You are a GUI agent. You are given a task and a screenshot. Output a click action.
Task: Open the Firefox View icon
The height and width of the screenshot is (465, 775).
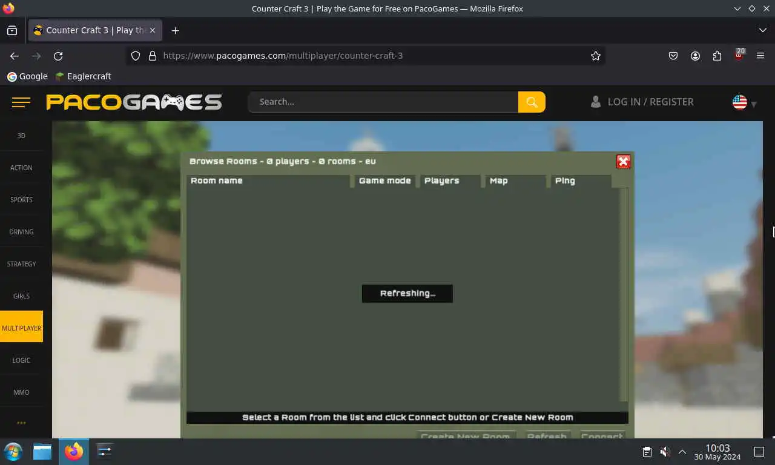[12, 30]
